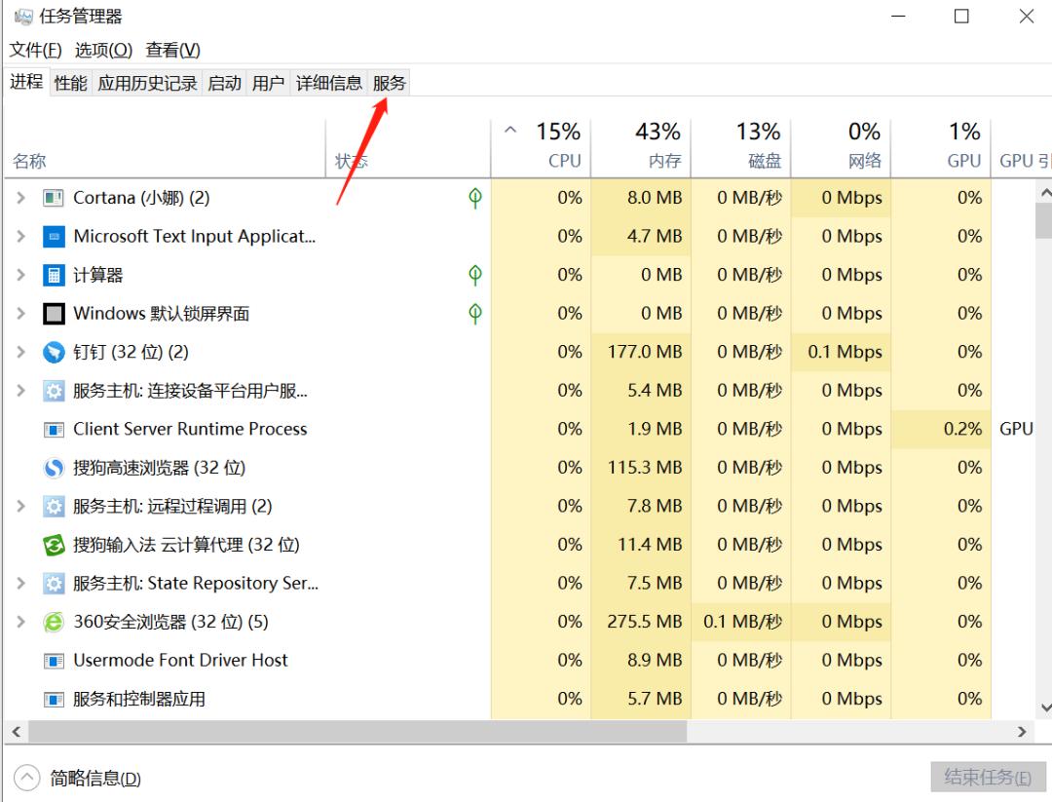
Task: Click the 360安全浏览器 browser icon
Action: click(54, 622)
